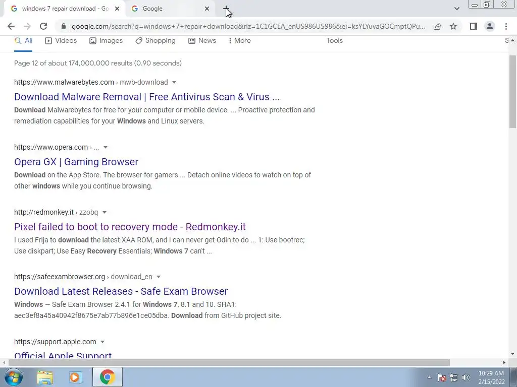Expand safeexambrowser.org result options arrow
The height and width of the screenshot is (387, 517).
(159, 277)
